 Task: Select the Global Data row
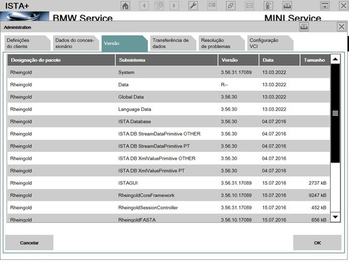point(169,97)
